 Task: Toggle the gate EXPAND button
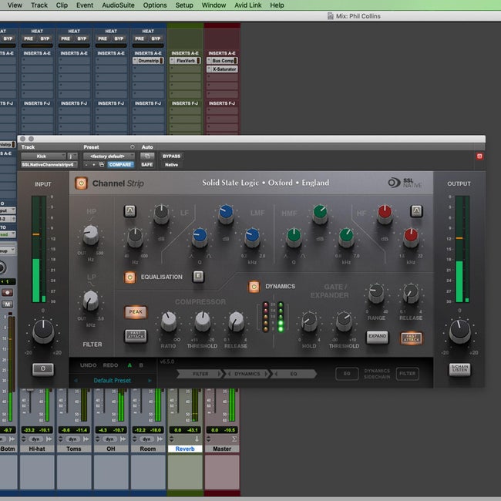coord(377,337)
